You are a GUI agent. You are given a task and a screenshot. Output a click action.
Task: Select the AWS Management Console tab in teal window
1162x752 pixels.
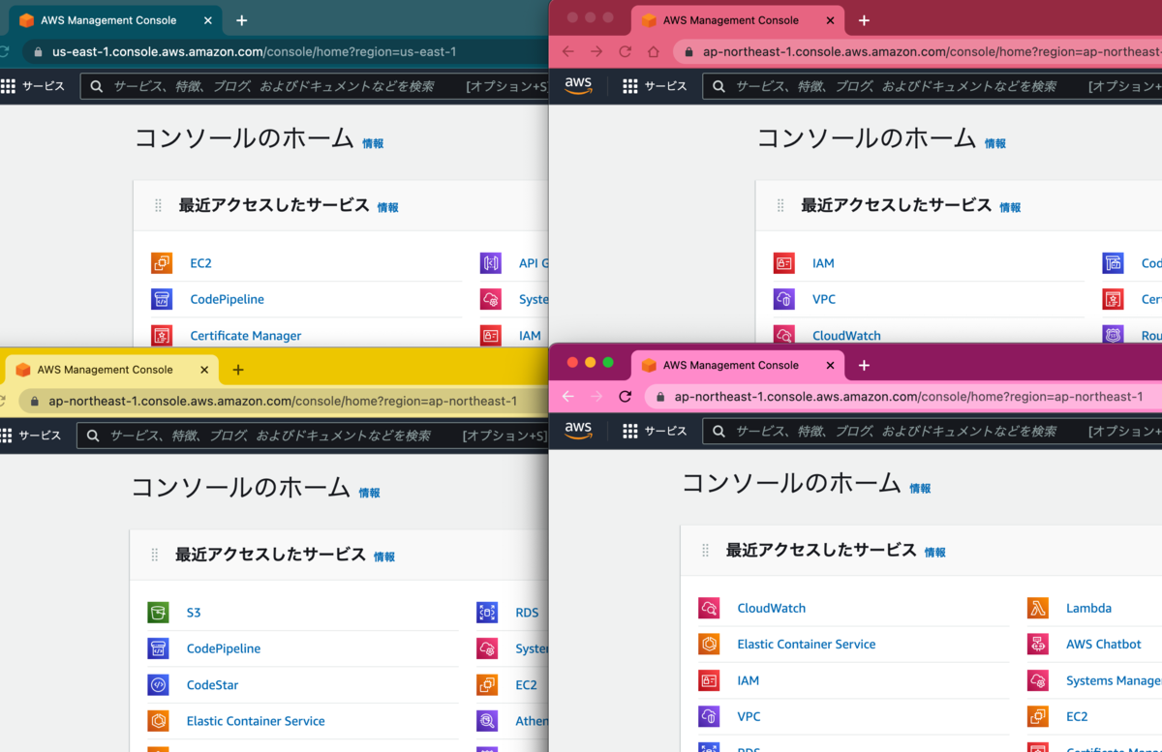pos(114,20)
